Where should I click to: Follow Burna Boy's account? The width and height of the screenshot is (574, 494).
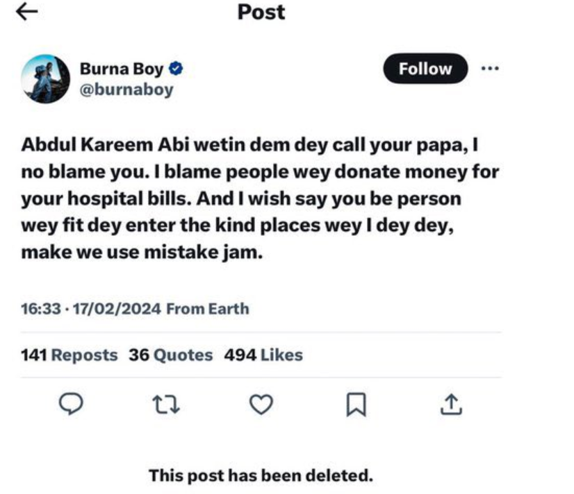[425, 68]
